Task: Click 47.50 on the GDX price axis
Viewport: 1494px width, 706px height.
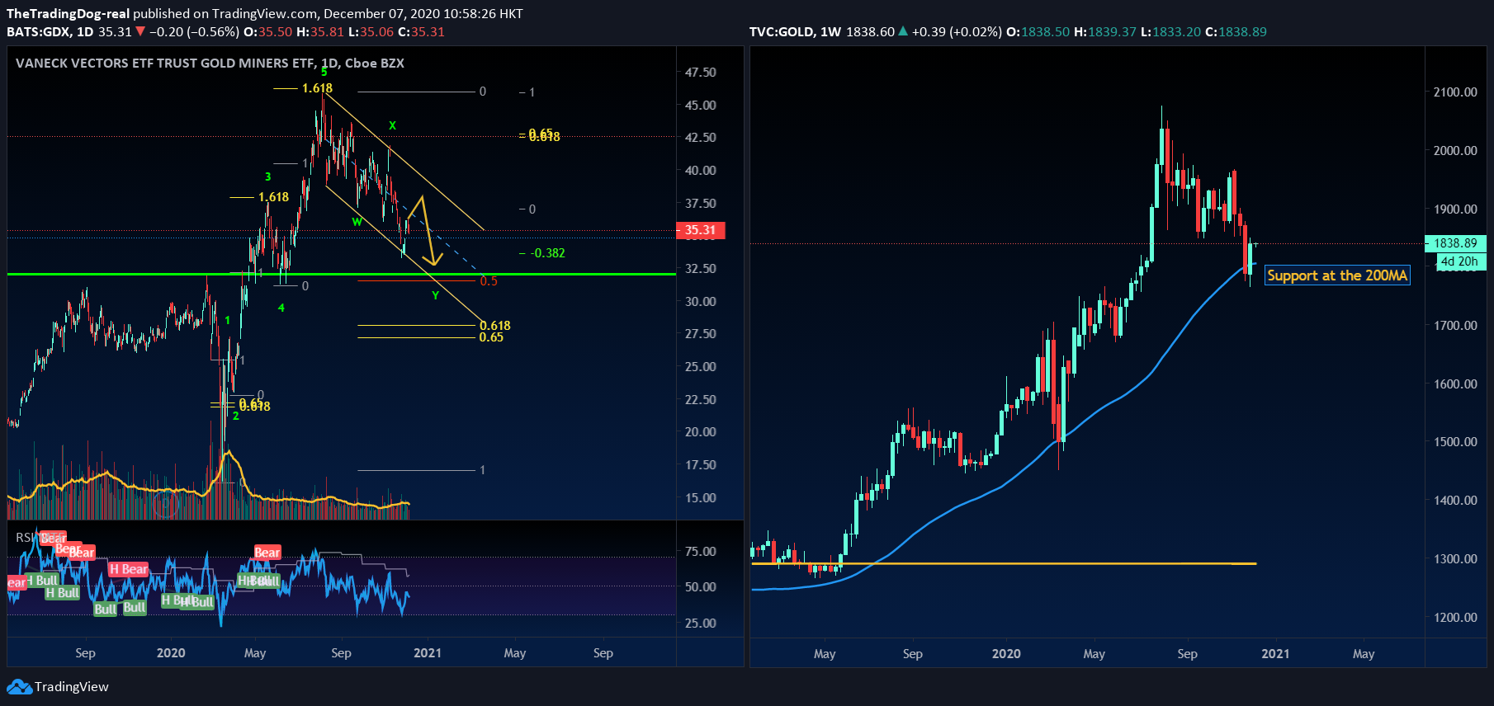Action: 701,73
